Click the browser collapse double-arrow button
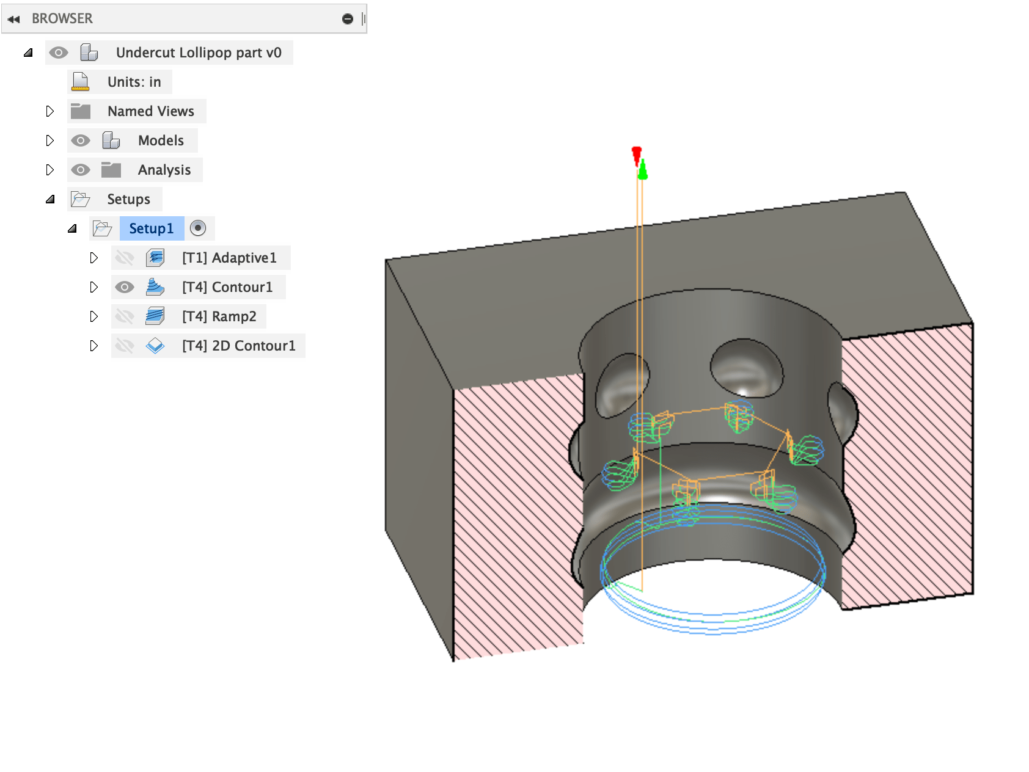This screenshot has width=1029, height=772. tap(13, 18)
